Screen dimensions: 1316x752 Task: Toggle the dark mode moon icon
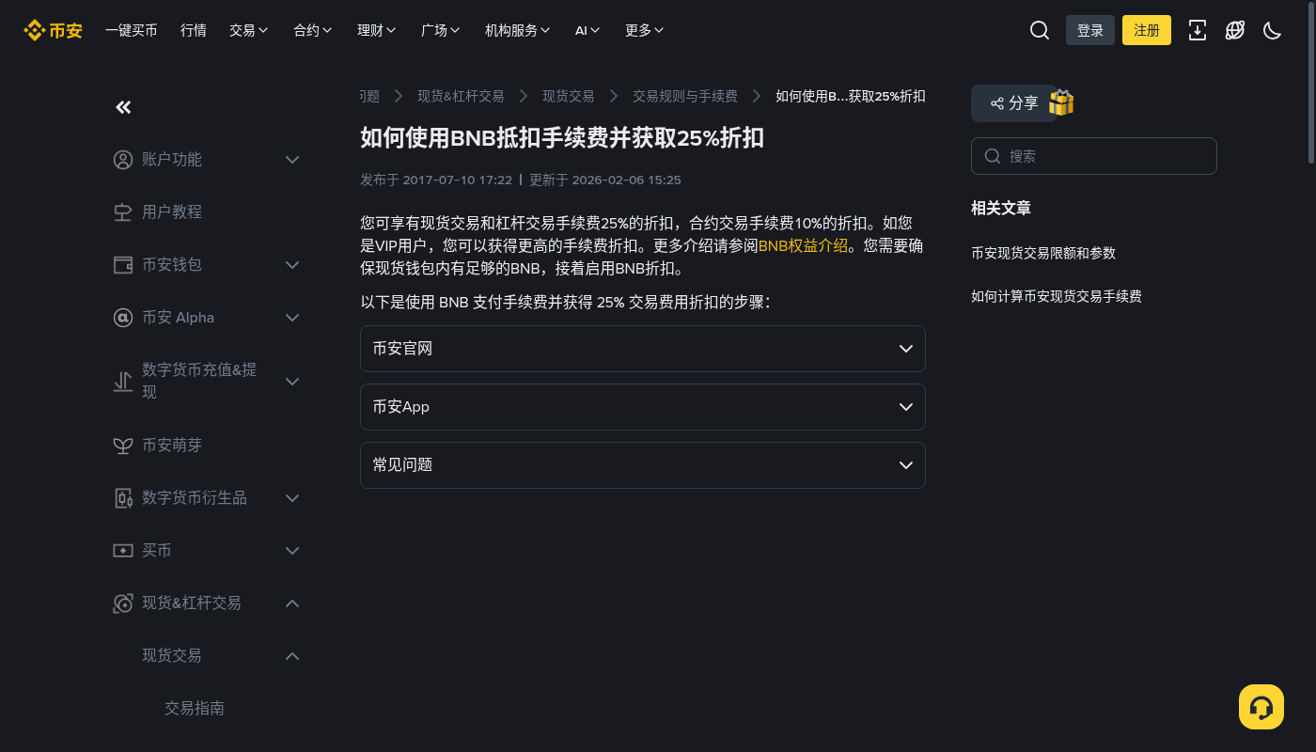point(1273,30)
